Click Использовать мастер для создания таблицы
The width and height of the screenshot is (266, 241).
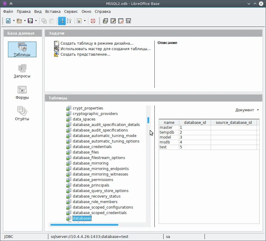105,49
